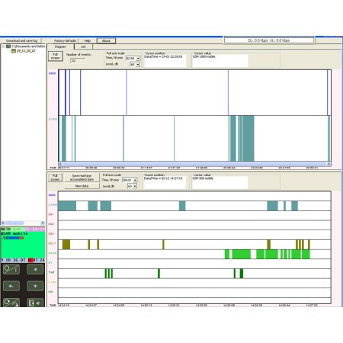Click upper diagram scrollbar right arrow
This screenshot has width=343, height=343.
point(329,164)
